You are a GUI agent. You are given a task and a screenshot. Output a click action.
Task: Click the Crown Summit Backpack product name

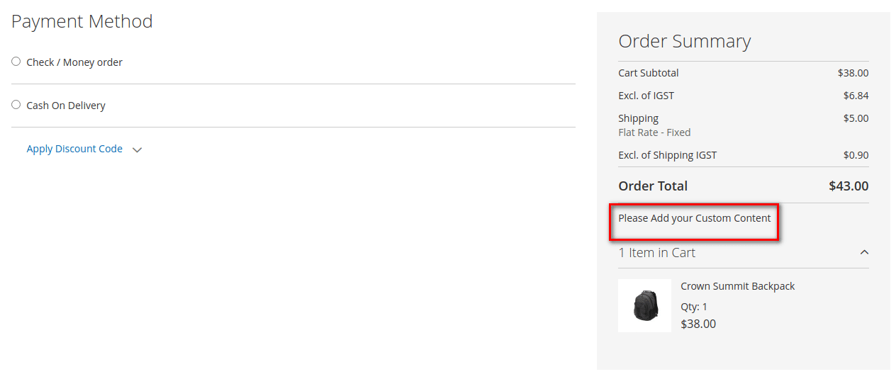coord(737,286)
